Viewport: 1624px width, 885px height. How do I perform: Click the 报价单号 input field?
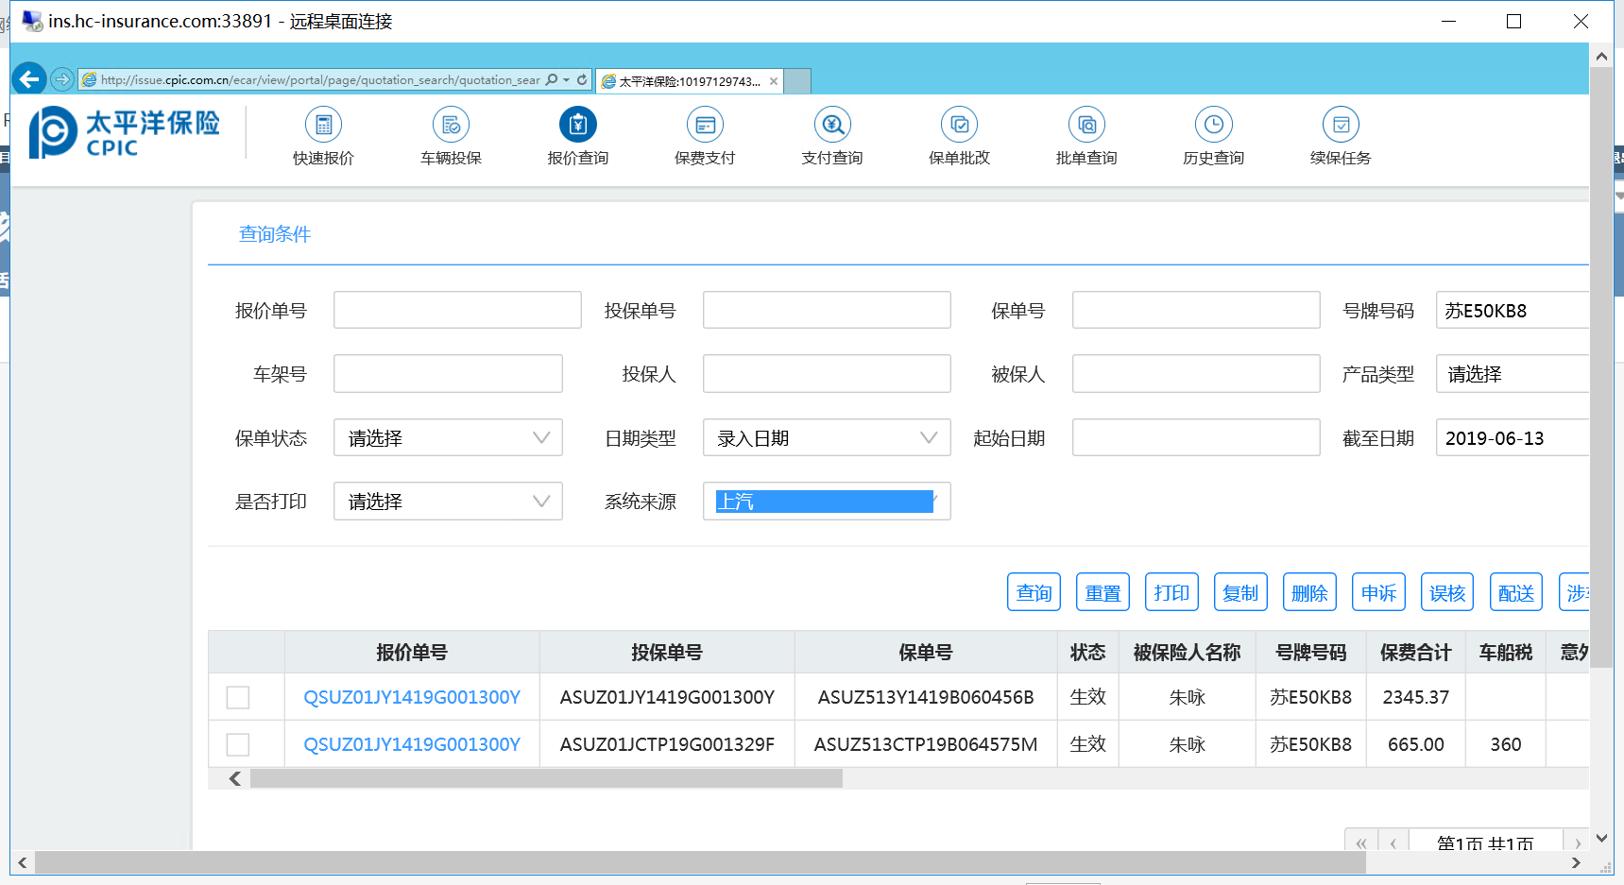pos(457,310)
